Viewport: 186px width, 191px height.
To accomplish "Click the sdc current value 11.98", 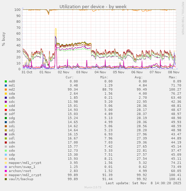I will tap(73, 102).
